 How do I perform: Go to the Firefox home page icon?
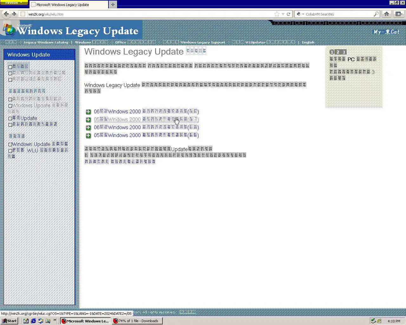[x=386, y=14]
